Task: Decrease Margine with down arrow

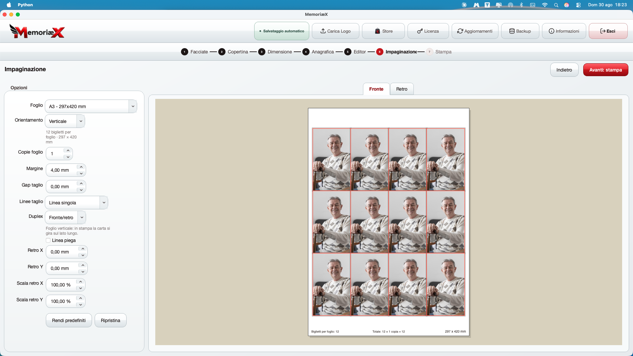Action: tap(81, 173)
